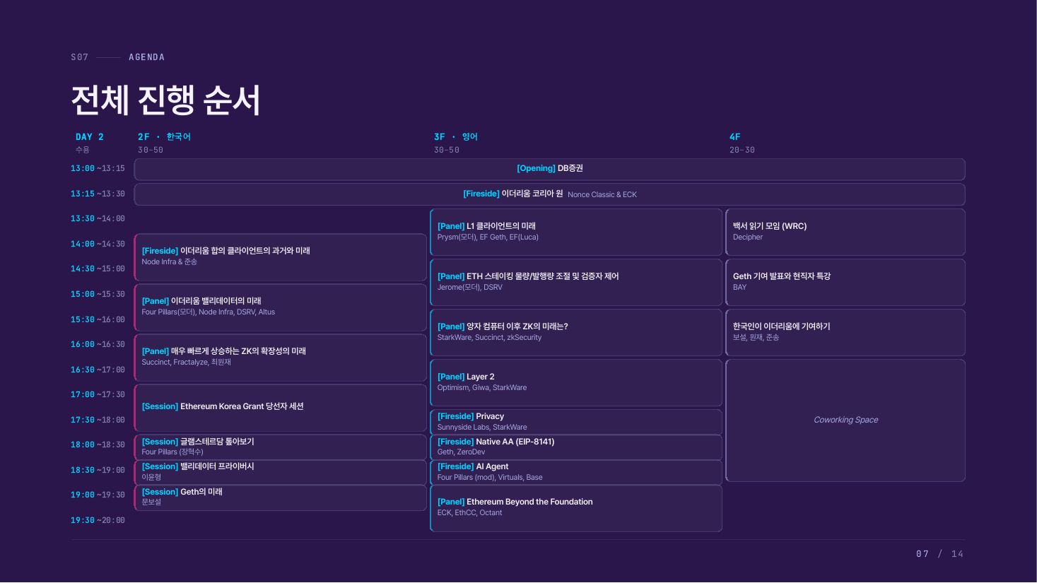Viewport: 1037px width, 583px height.
Task: Open the "[Panel] L1 클라이언트의 미래" card
Action: tap(576, 232)
